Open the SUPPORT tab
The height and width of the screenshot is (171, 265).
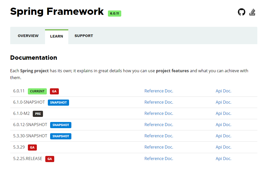pos(84,36)
